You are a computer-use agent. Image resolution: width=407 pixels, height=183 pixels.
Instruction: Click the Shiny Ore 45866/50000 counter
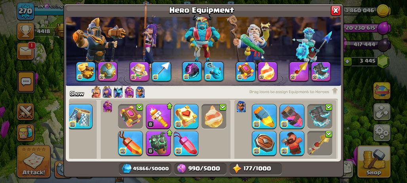pos(145,168)
